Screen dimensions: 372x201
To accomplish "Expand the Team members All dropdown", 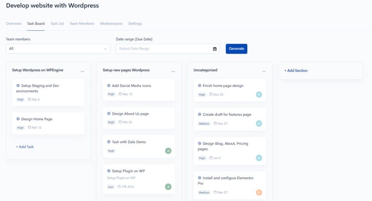I will click(x=58, y=49).
